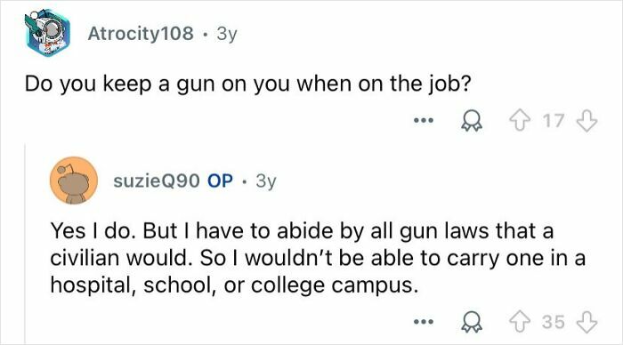Viewport: 623px width, 345px height.
Task: Visit suzieQ90's profile via username
Action: tap(157, 181)
